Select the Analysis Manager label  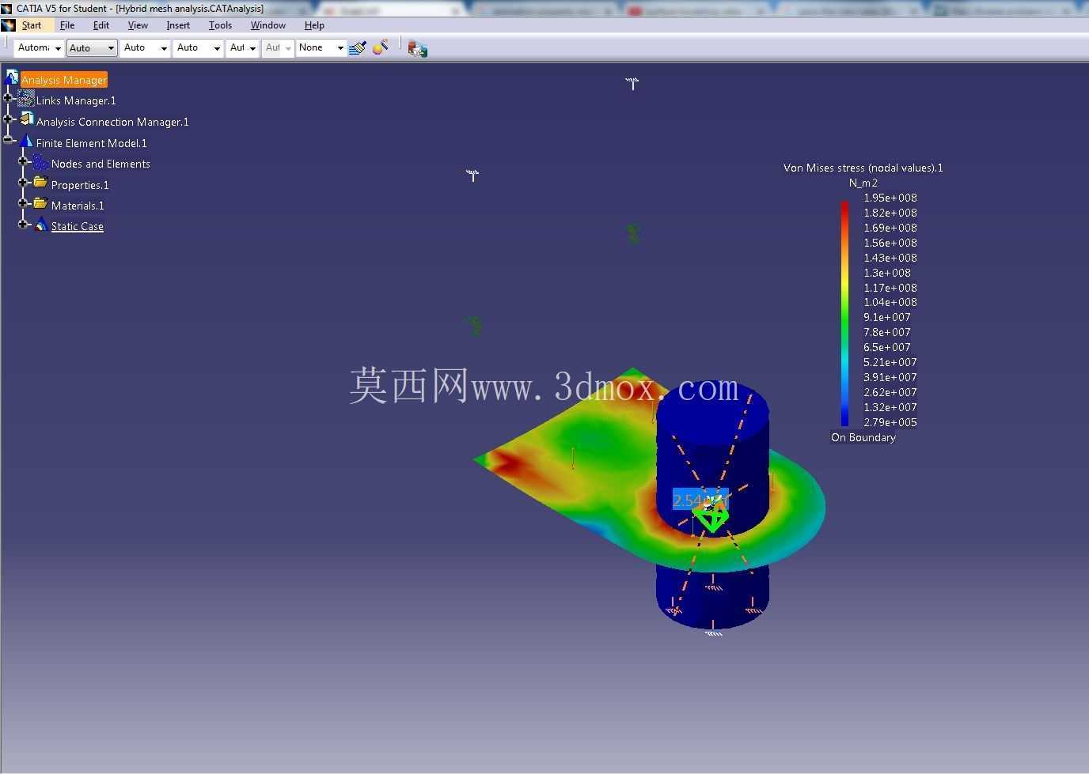pos(64,80)
